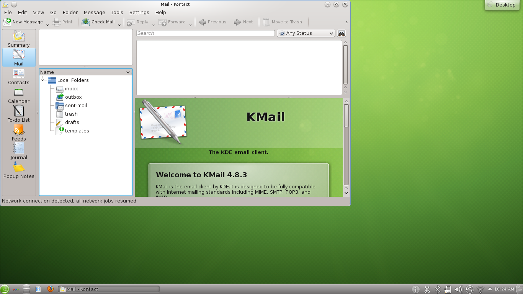Select the sent-mail folder

[76, 106]
